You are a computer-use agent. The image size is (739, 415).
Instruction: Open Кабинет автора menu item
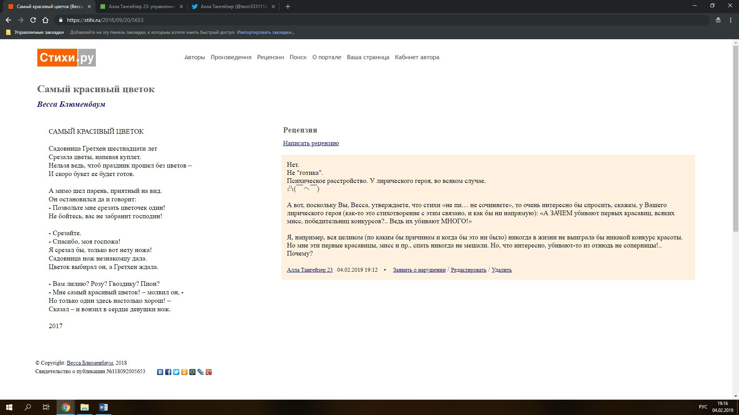click(417, 57)
